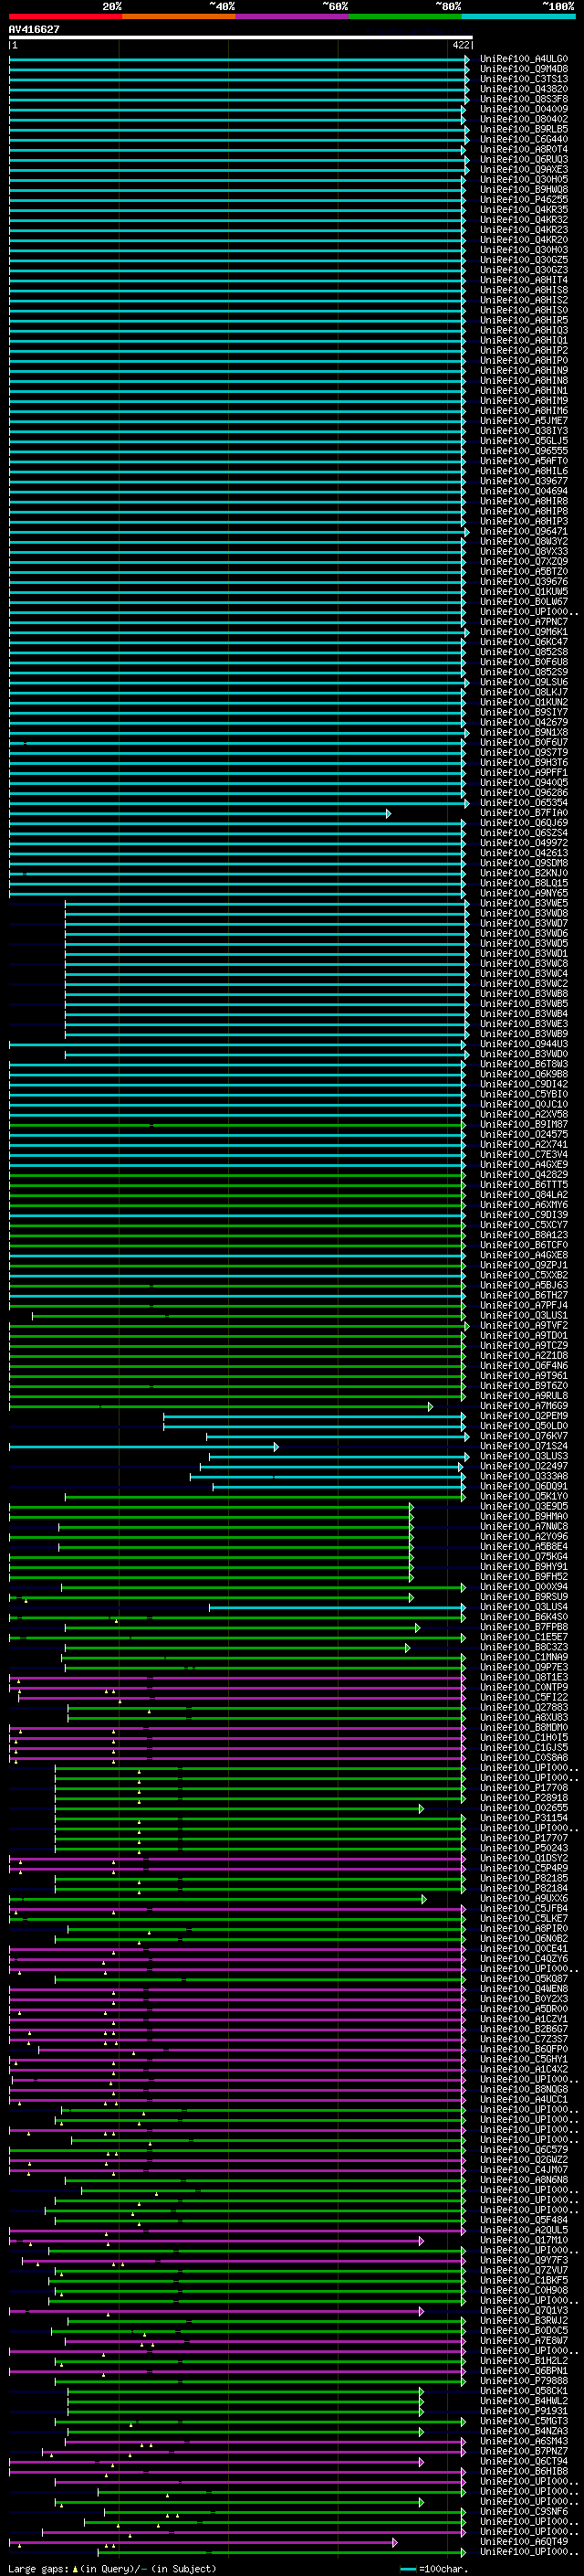
Task: Select the UniRef100_Q2PEM9 label
Action: (x=524, y=1416)
